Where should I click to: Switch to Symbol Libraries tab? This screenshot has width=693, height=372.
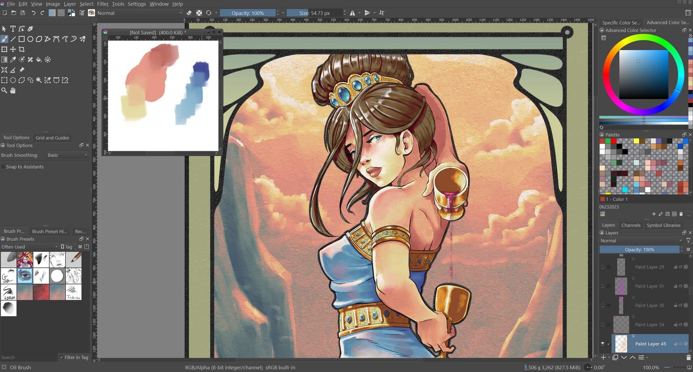[663, 225]
